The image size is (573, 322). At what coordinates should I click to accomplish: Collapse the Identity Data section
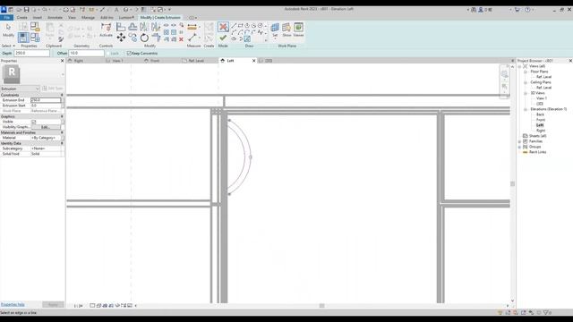(x=62, y=143)
